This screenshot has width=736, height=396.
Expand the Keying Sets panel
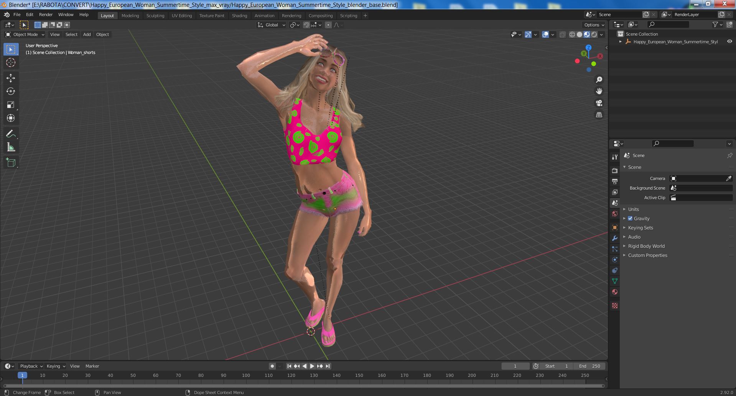click(640, 227)
